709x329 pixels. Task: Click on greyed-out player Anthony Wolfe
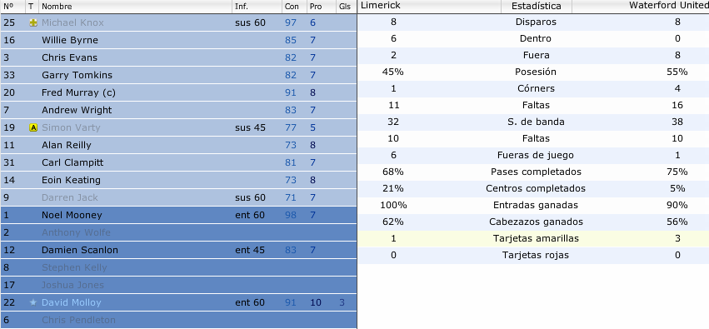[x=76, y=232]
